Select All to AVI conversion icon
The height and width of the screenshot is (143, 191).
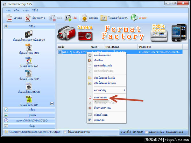coord(29,60)
